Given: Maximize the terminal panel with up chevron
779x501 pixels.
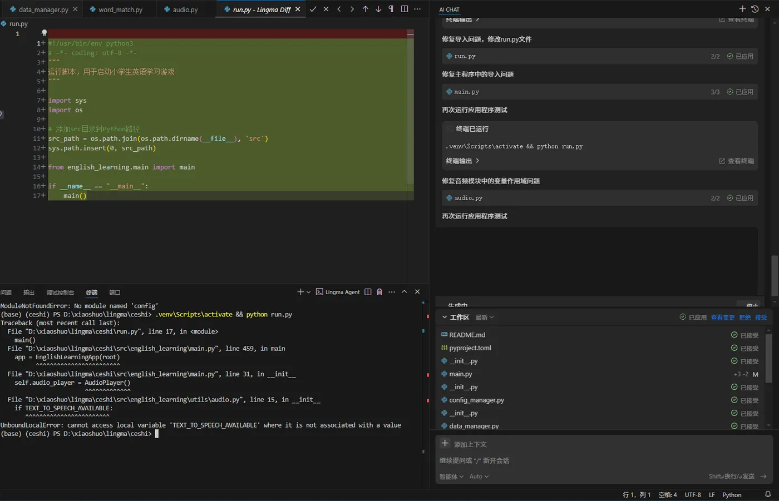Looking at the screenshot, I should click(405, 292).
